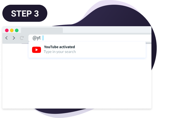Select the open gray browser tab
Viewport: 173px width, 118px height.
[42, 30]
